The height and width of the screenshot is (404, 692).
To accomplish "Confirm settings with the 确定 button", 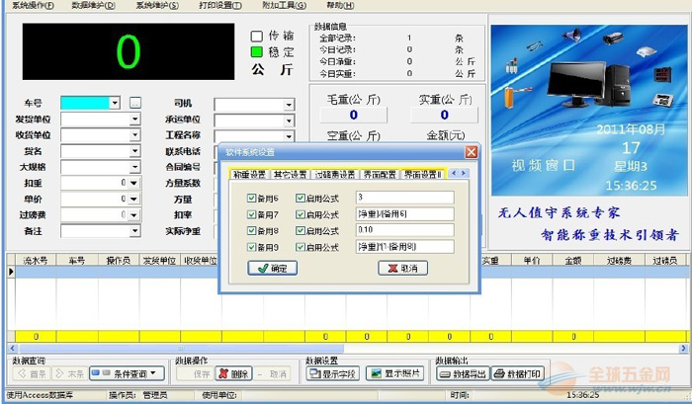I will [x=271, y=268].
